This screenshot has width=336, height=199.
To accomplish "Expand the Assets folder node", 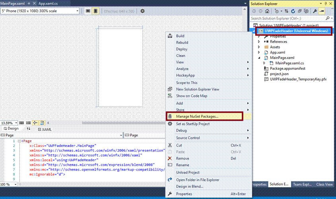I will pyautogui.click(x=259, y=47).
